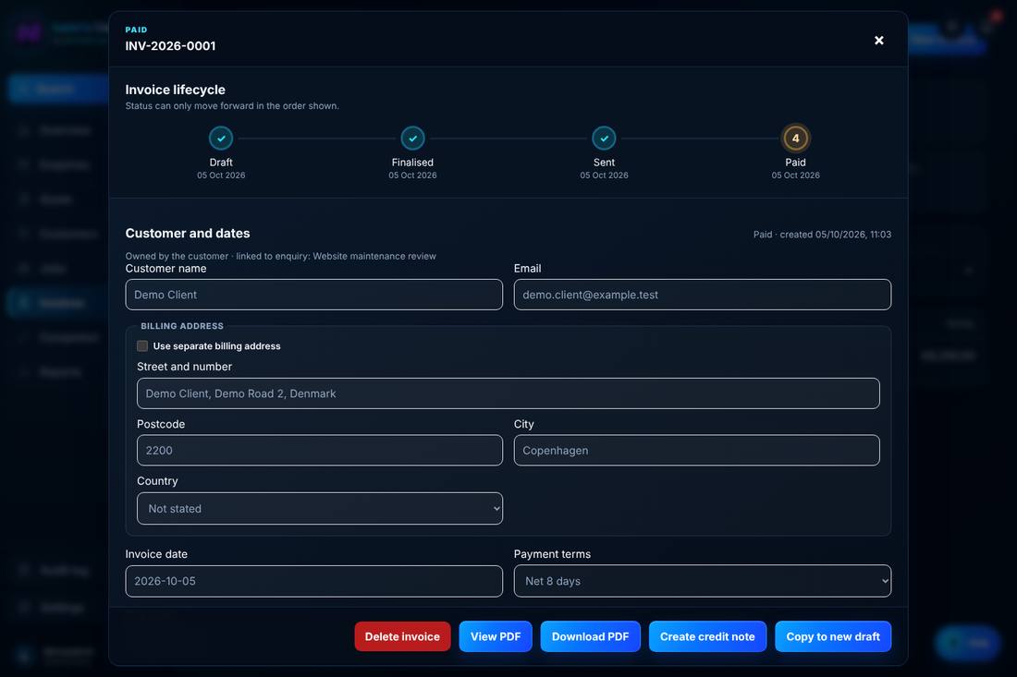The image size is (1017, 677).
Task: Click the Finalised step label text
Action: 412,163
